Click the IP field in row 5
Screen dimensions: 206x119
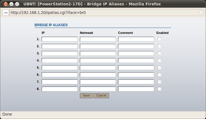pos(60,67)
